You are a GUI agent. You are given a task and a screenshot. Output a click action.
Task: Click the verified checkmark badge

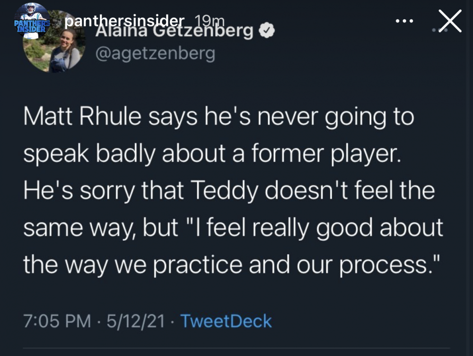(268, 32)
